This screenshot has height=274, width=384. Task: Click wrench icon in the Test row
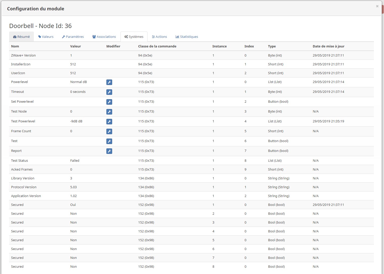pos(109,141)
